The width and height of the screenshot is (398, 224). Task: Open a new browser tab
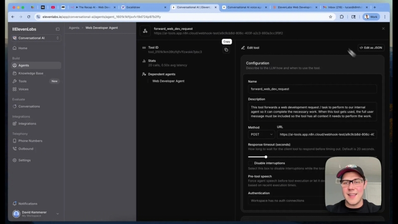375,7
